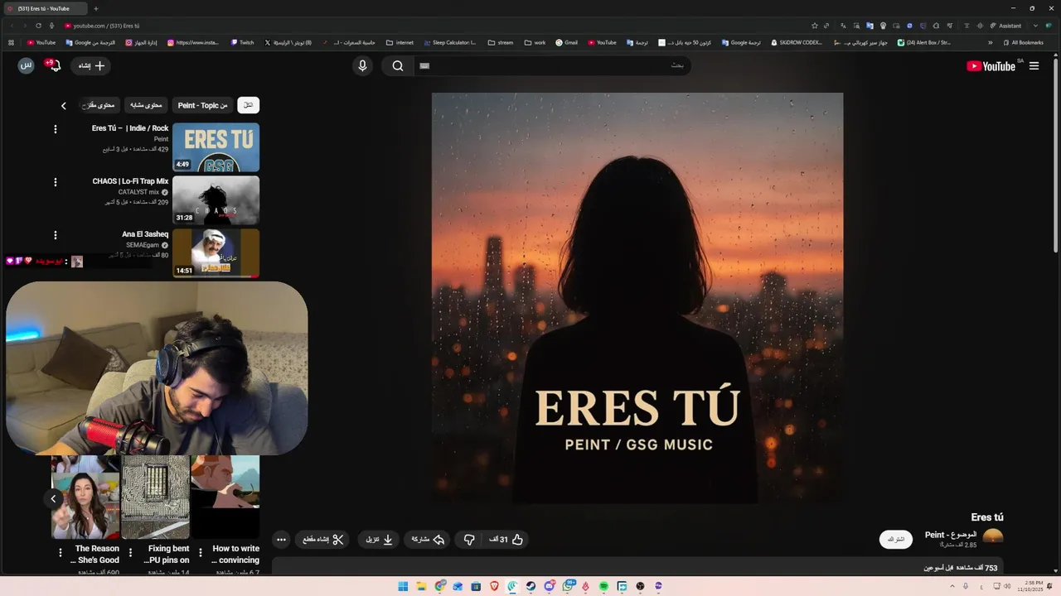Open options for The Reason short

pyautogui.click(x=61, y=553)
